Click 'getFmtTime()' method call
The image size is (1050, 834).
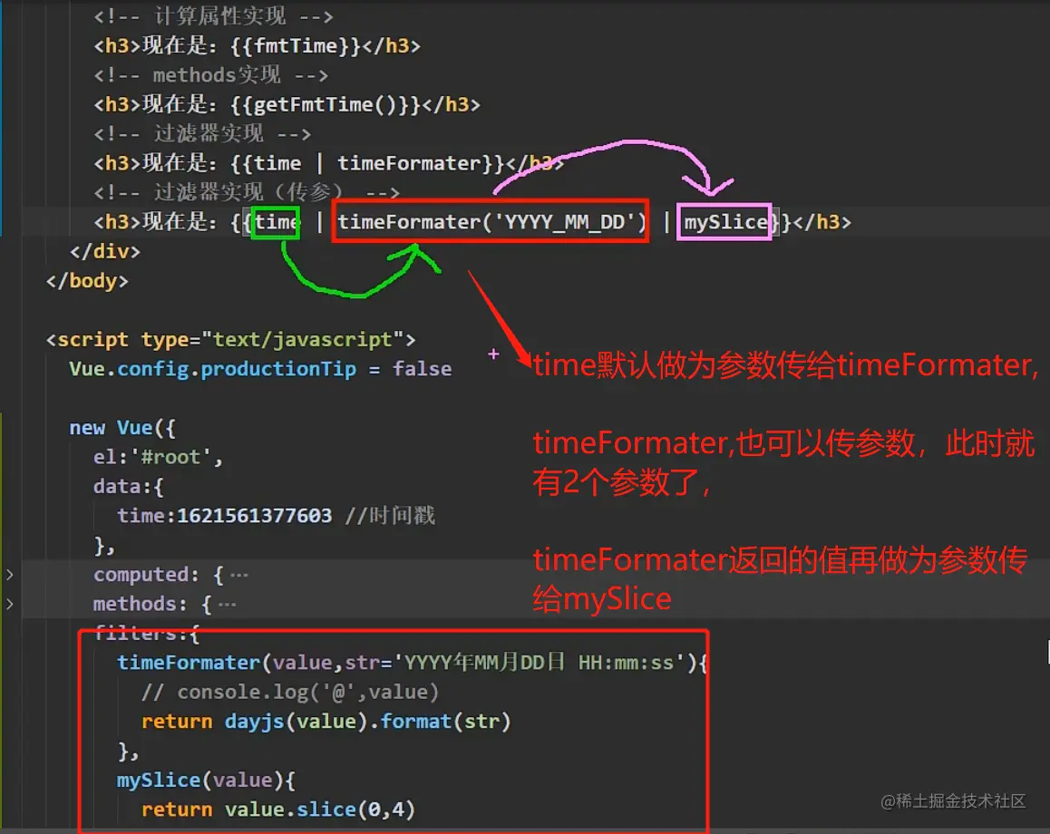click(325, 104)
